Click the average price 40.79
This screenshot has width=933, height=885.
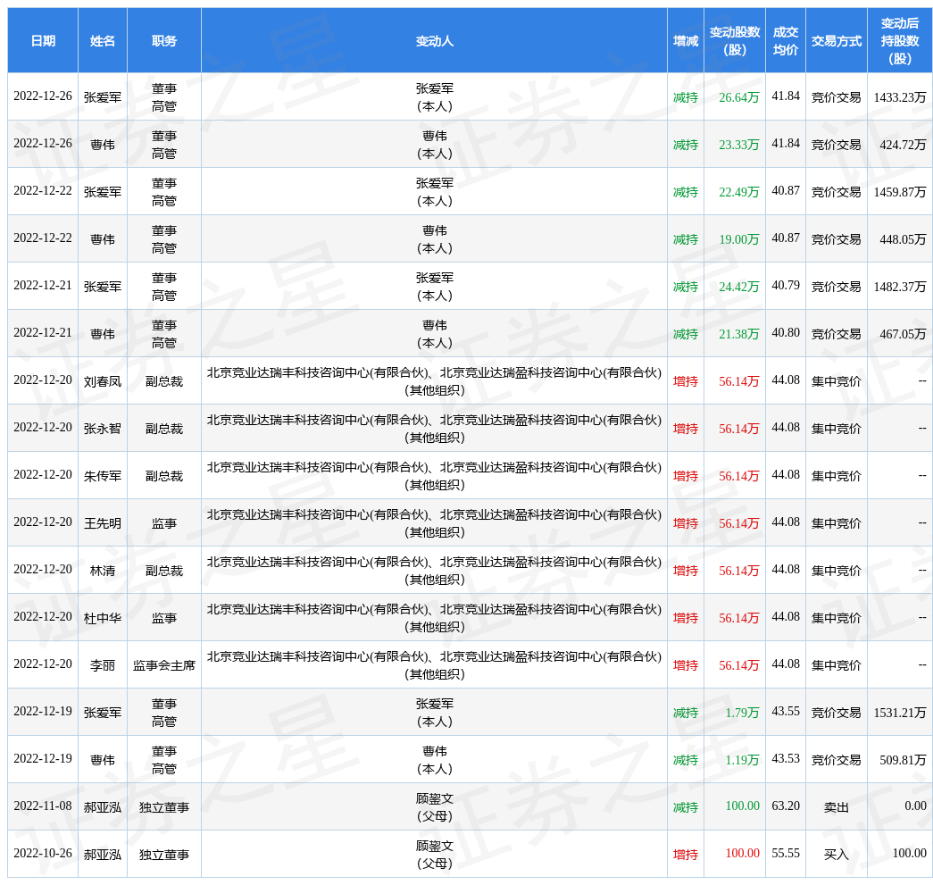tap(786, 285)
